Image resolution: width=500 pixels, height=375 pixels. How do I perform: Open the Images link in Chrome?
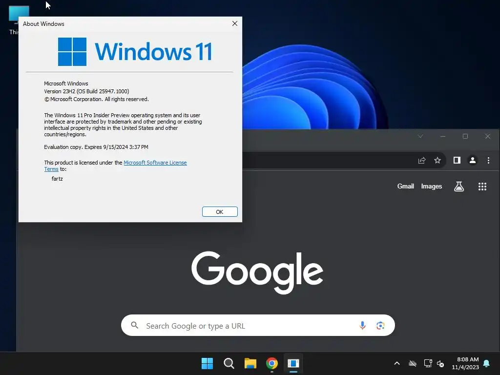432,186
